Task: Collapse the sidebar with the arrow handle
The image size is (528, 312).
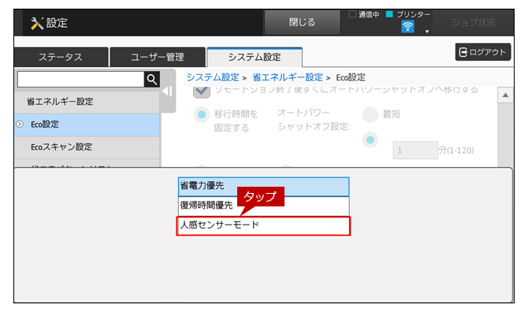Action: [x=167, y=91]
